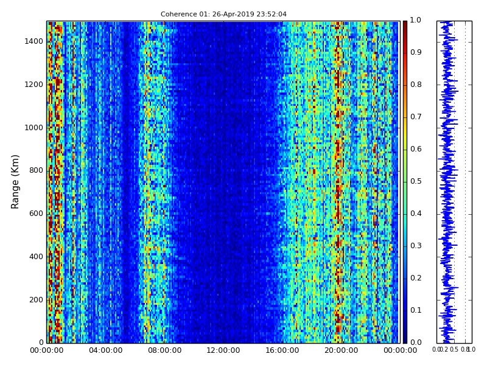Viewport: 487px width, 365px height.
Task: Click the 'Range (Km)' y-axis label
Action: click(x=15, y=182)
